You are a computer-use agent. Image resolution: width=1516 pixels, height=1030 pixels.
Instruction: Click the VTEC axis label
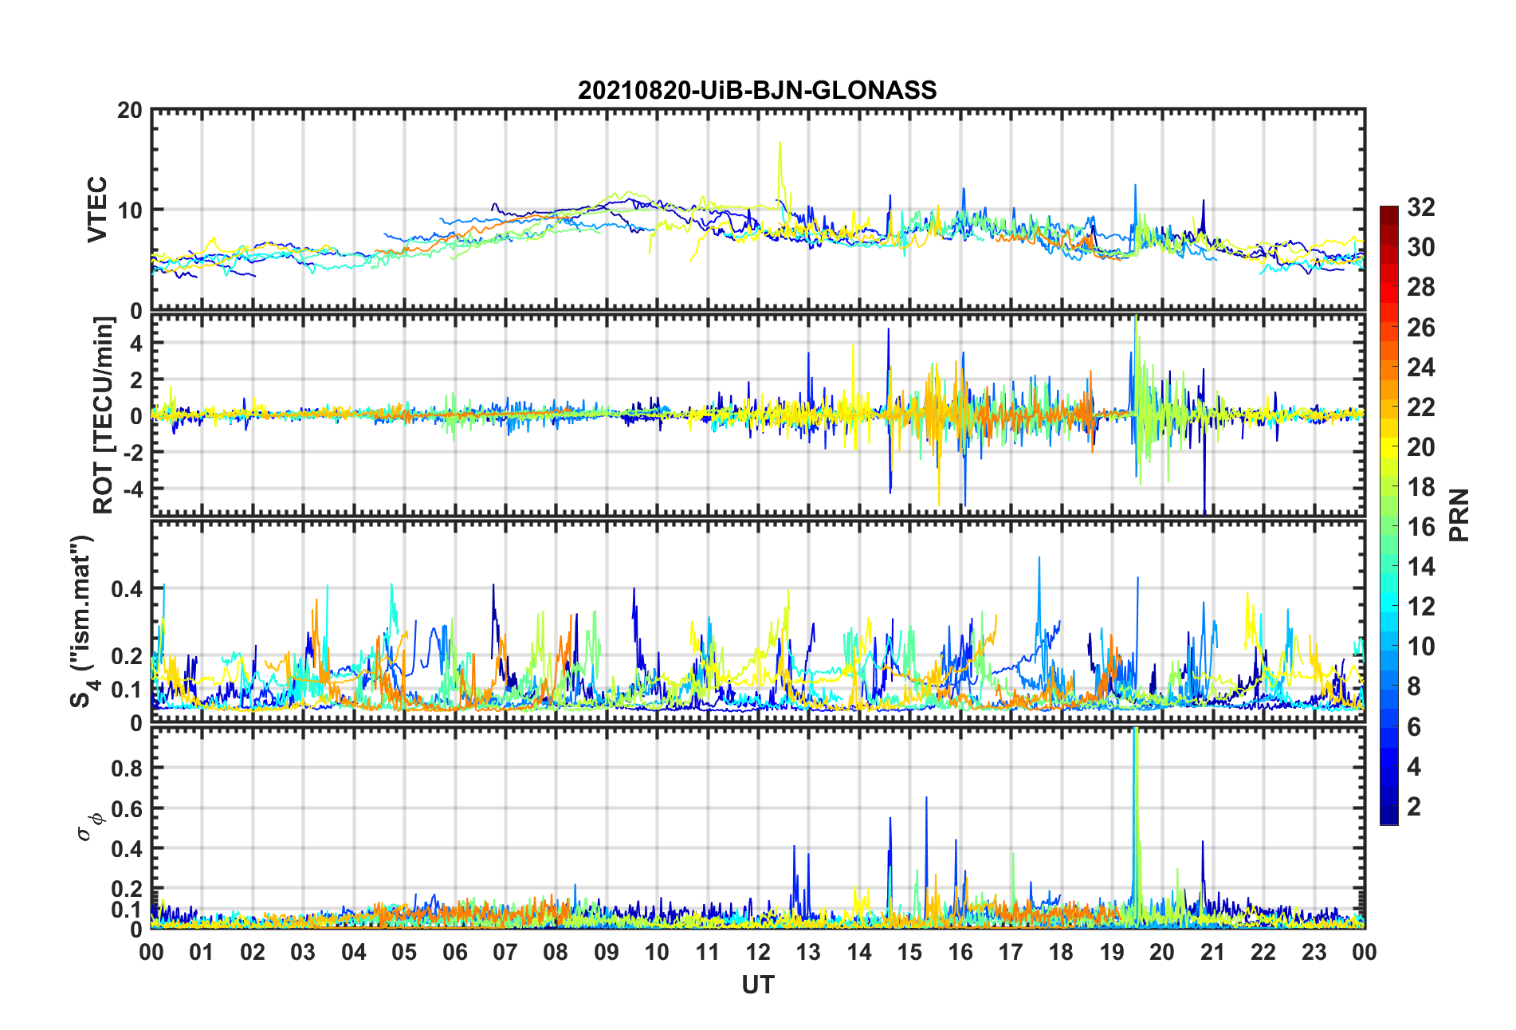click(x=98, y=210)
